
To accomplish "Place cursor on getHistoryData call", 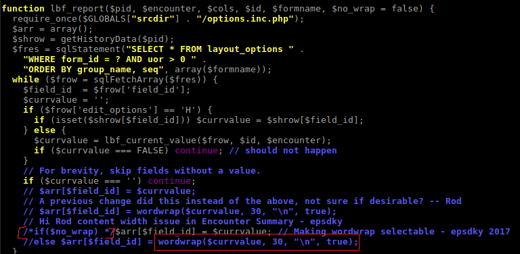I will tap(114, 39).
